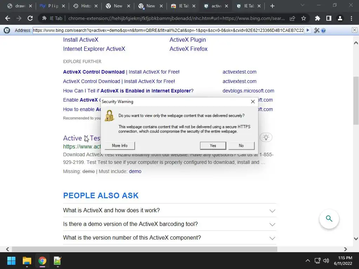Switch to the last IE Tab browser tab
The width and height of the screenshot is (359, 269).
coord(248,6)
